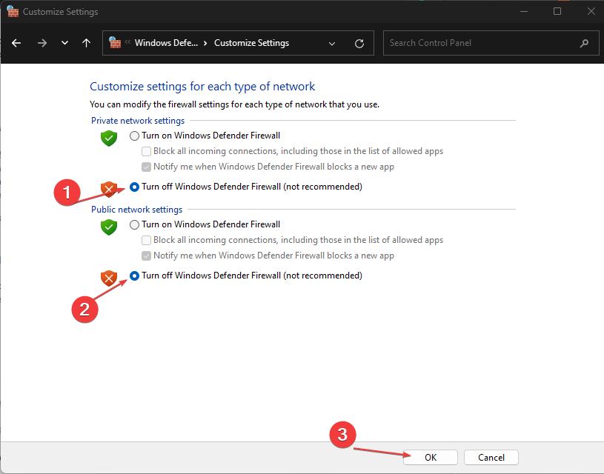Image resolution: width=604 pixels, height=474 pixels.
Task: Refresh the Customize Settings page
Action: (359, 43)
